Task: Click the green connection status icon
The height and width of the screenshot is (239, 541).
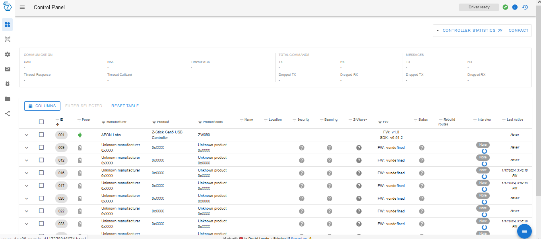Action: tap(505, 7)
